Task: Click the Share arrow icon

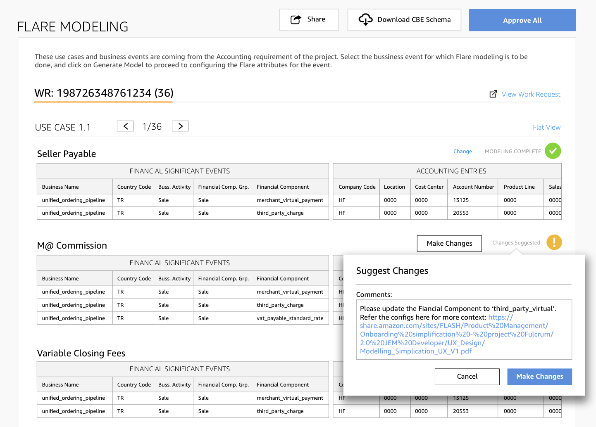Action: tap(296, 19)
